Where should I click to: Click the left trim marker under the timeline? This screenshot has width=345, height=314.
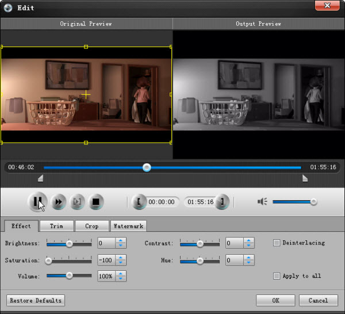coord(40,178)
